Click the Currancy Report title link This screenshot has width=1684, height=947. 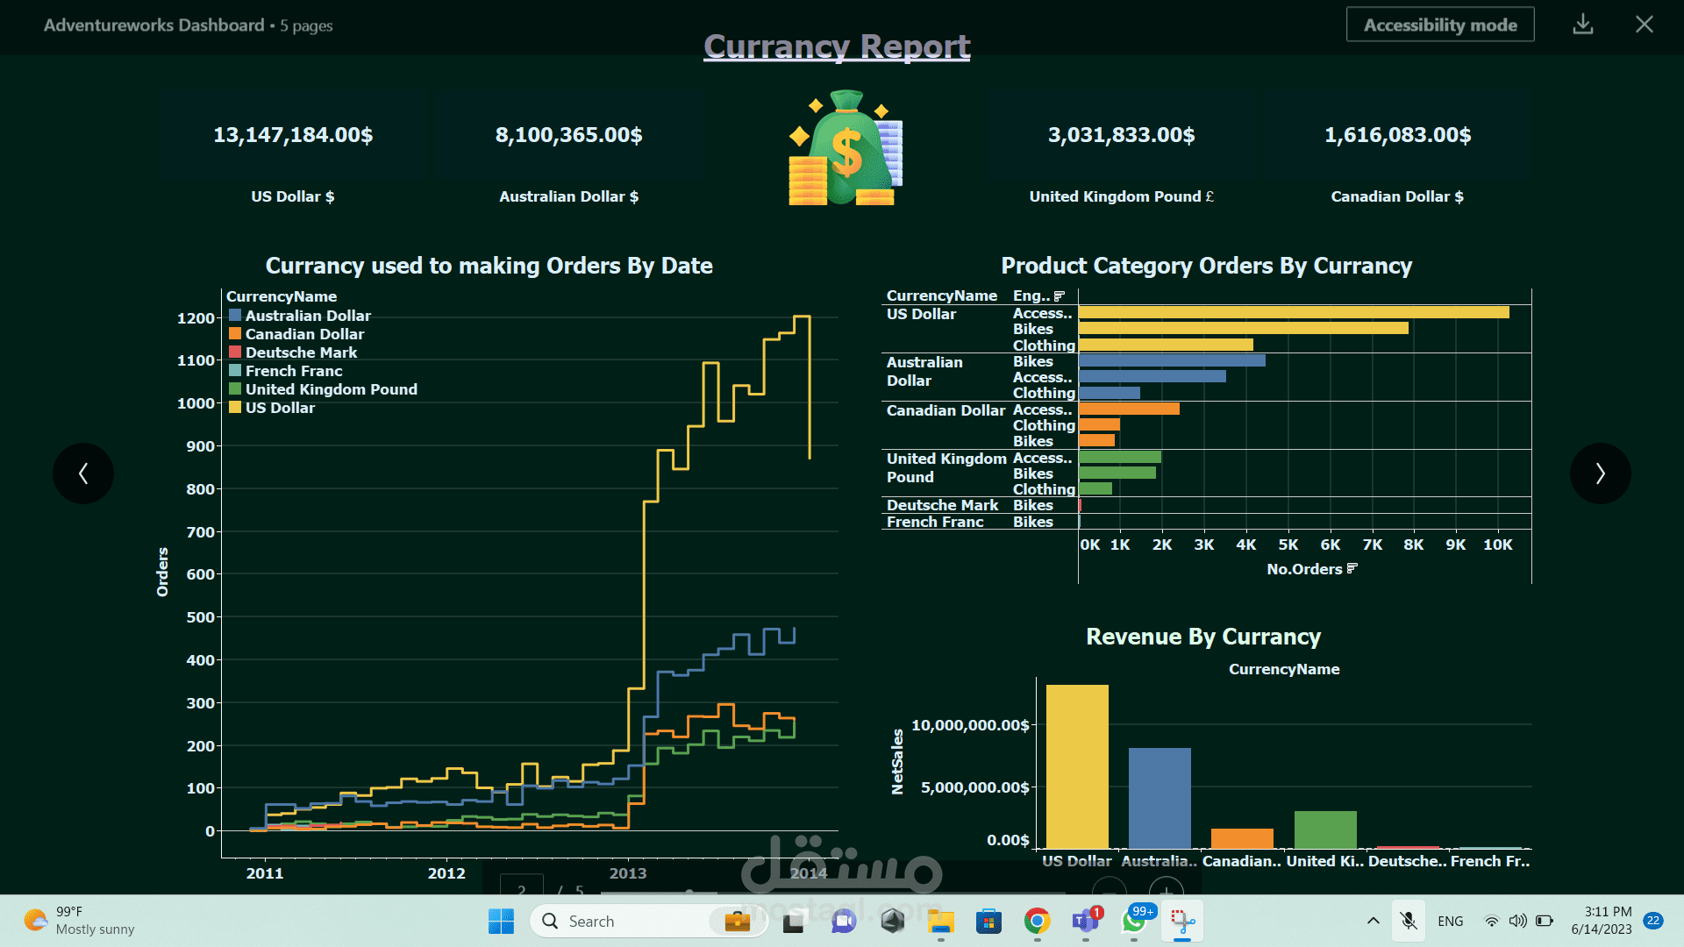[x=837, y=46]
